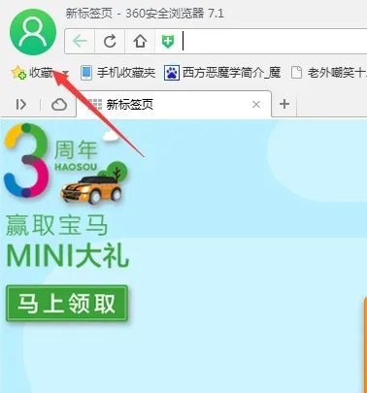367x393 pixels.
Task: Go back with the left arrow button
Action: coord(80,41)
